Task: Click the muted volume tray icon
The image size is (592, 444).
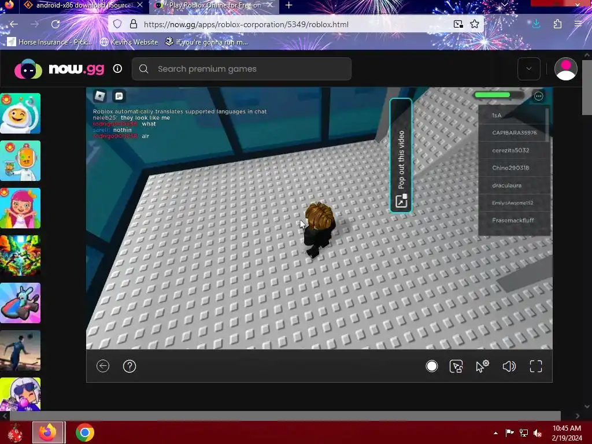Action: point(538,433)
